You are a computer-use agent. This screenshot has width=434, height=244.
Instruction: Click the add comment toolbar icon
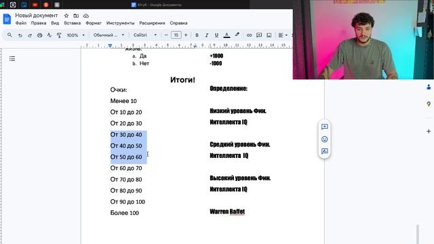[259, 35]
